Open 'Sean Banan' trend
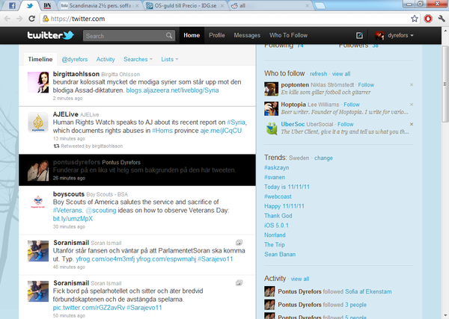This screenshot has height=319, width=449. tap(280, 254)
